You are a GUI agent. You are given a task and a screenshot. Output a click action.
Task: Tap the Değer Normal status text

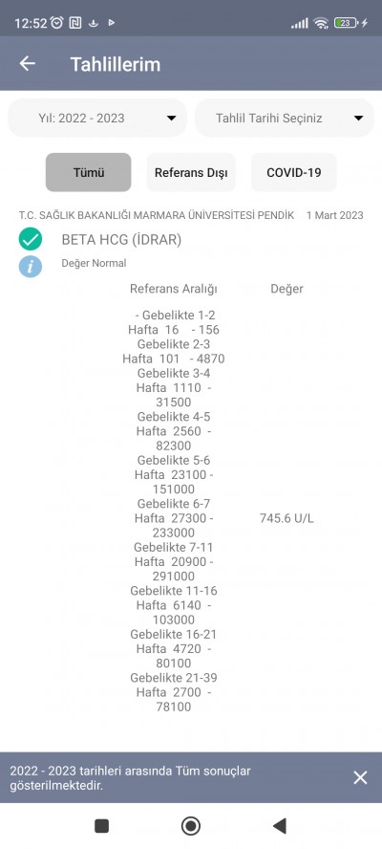[94, 263]
